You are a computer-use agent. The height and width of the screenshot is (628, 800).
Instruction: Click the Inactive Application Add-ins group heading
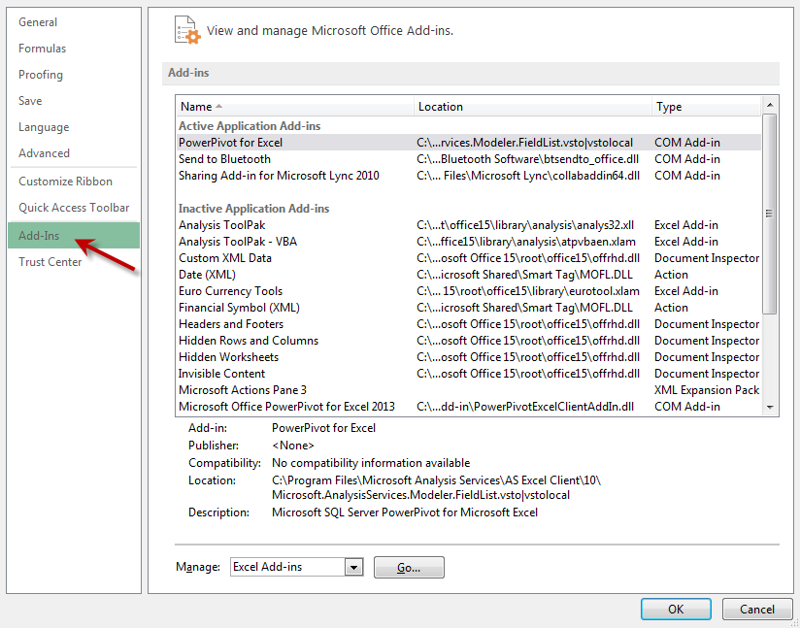tap(253, 209)
